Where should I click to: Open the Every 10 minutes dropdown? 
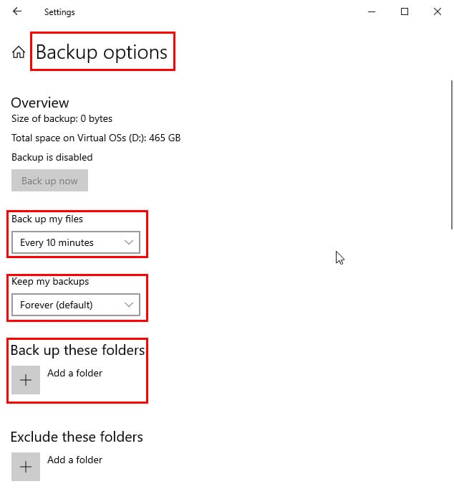coord(76,242)
